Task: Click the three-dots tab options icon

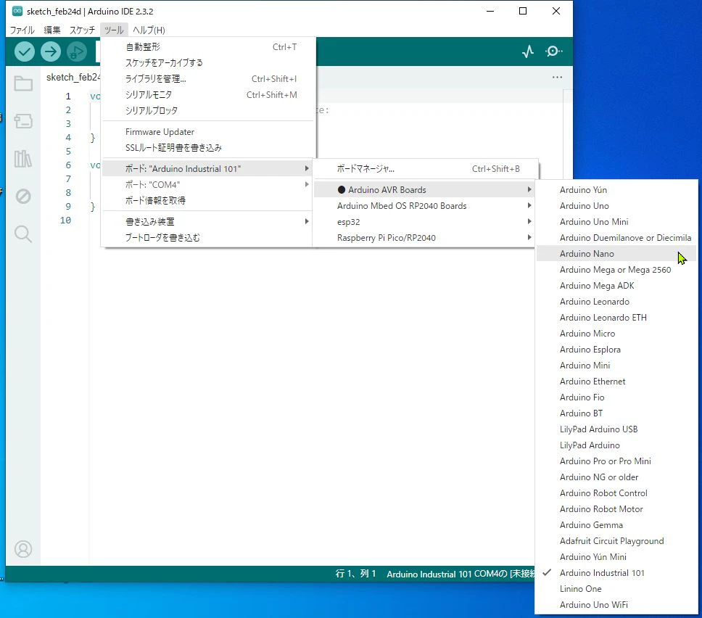Action: point(557,77)
